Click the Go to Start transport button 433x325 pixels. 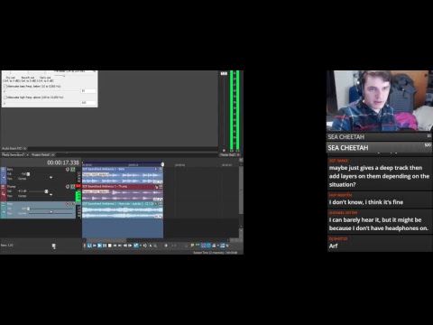click(x=115, y=246)
